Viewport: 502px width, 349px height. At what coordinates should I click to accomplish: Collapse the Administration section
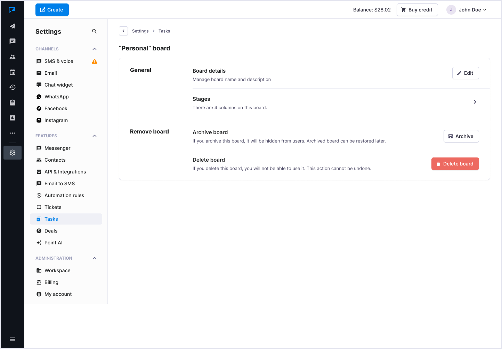coord(95,258)
